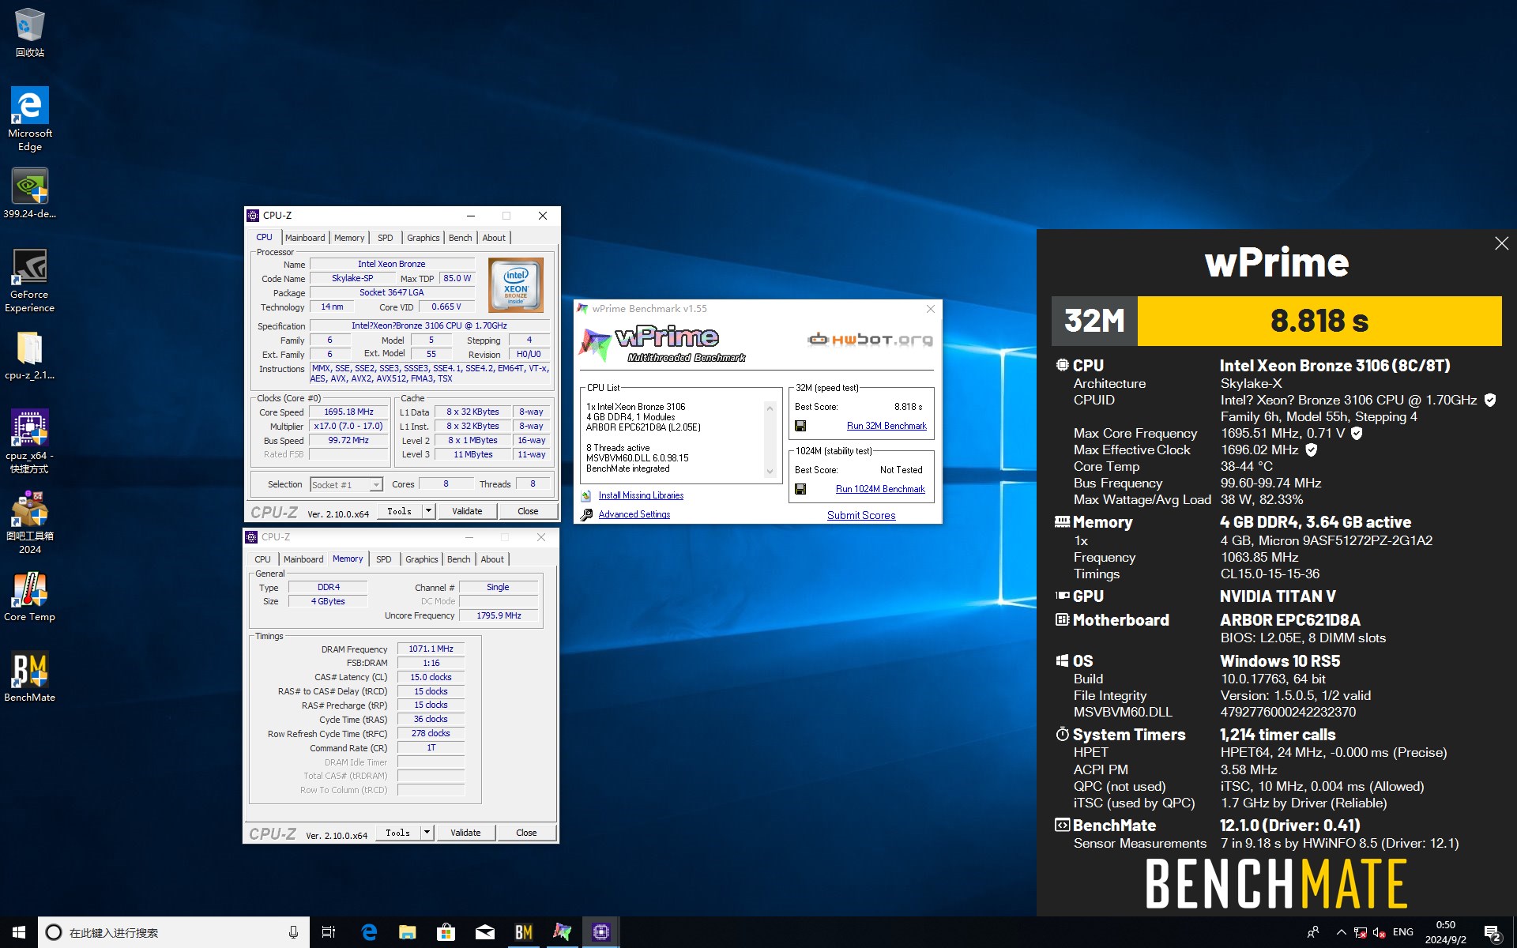Switch to CPU tab in lower CPU-Z window

click(x=262, y=559)
